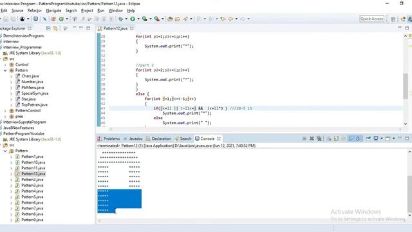Toggle Word Wrap in Console

point(344,139)
